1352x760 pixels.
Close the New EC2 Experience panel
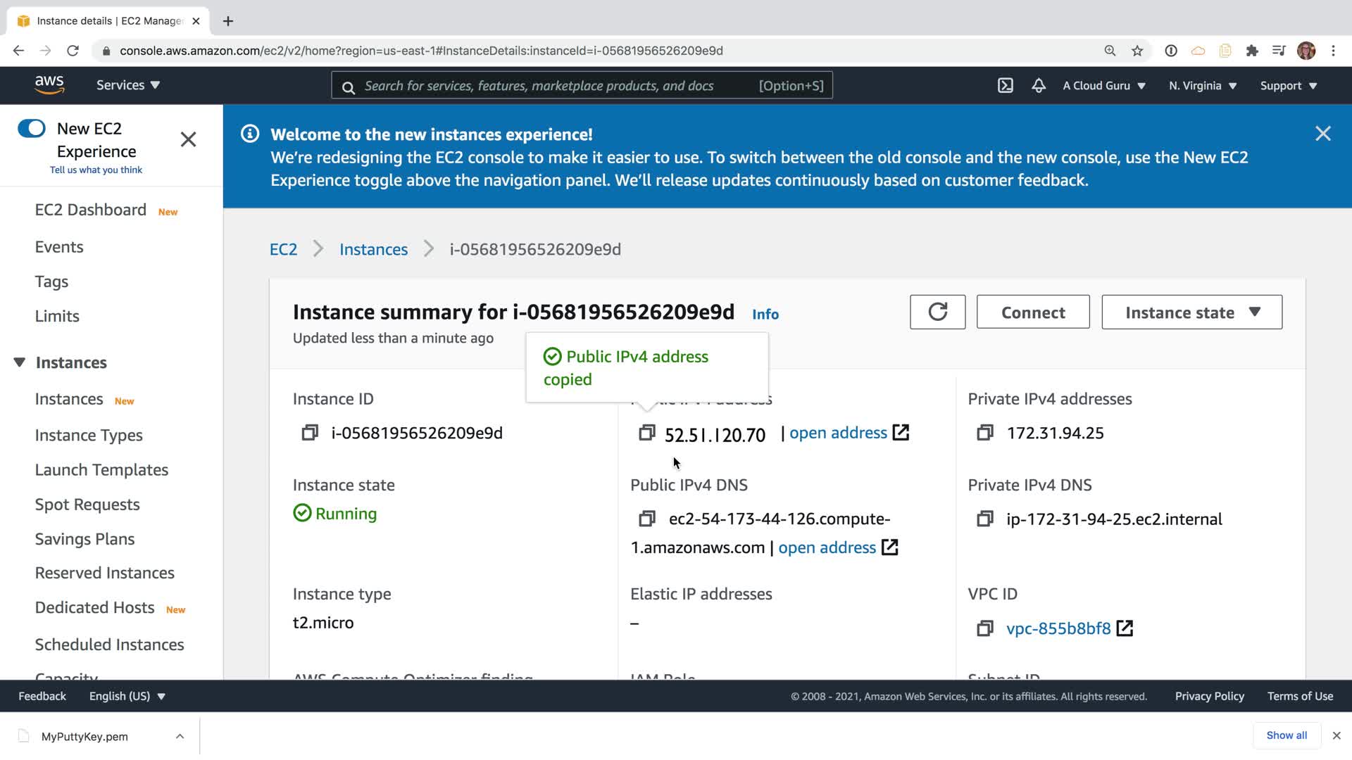(x=188, y=139)
